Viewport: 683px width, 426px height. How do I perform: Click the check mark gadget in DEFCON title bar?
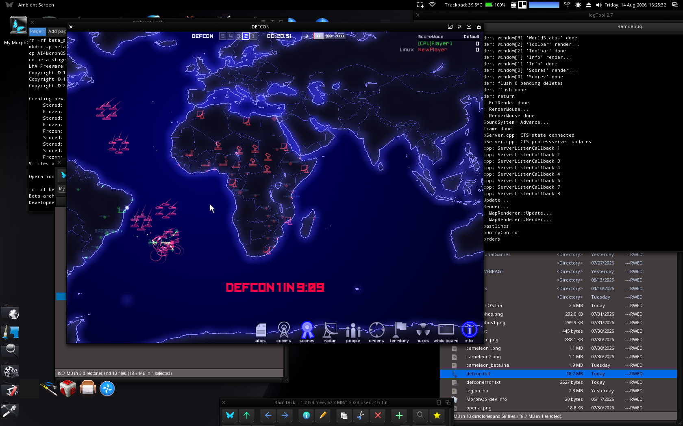450,27
